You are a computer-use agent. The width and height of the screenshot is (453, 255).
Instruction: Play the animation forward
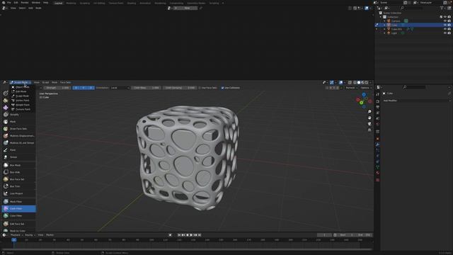tap(191, 235)
